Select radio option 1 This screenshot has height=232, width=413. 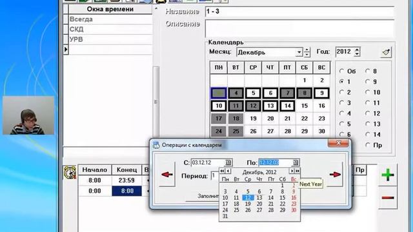tap(342, 82)
